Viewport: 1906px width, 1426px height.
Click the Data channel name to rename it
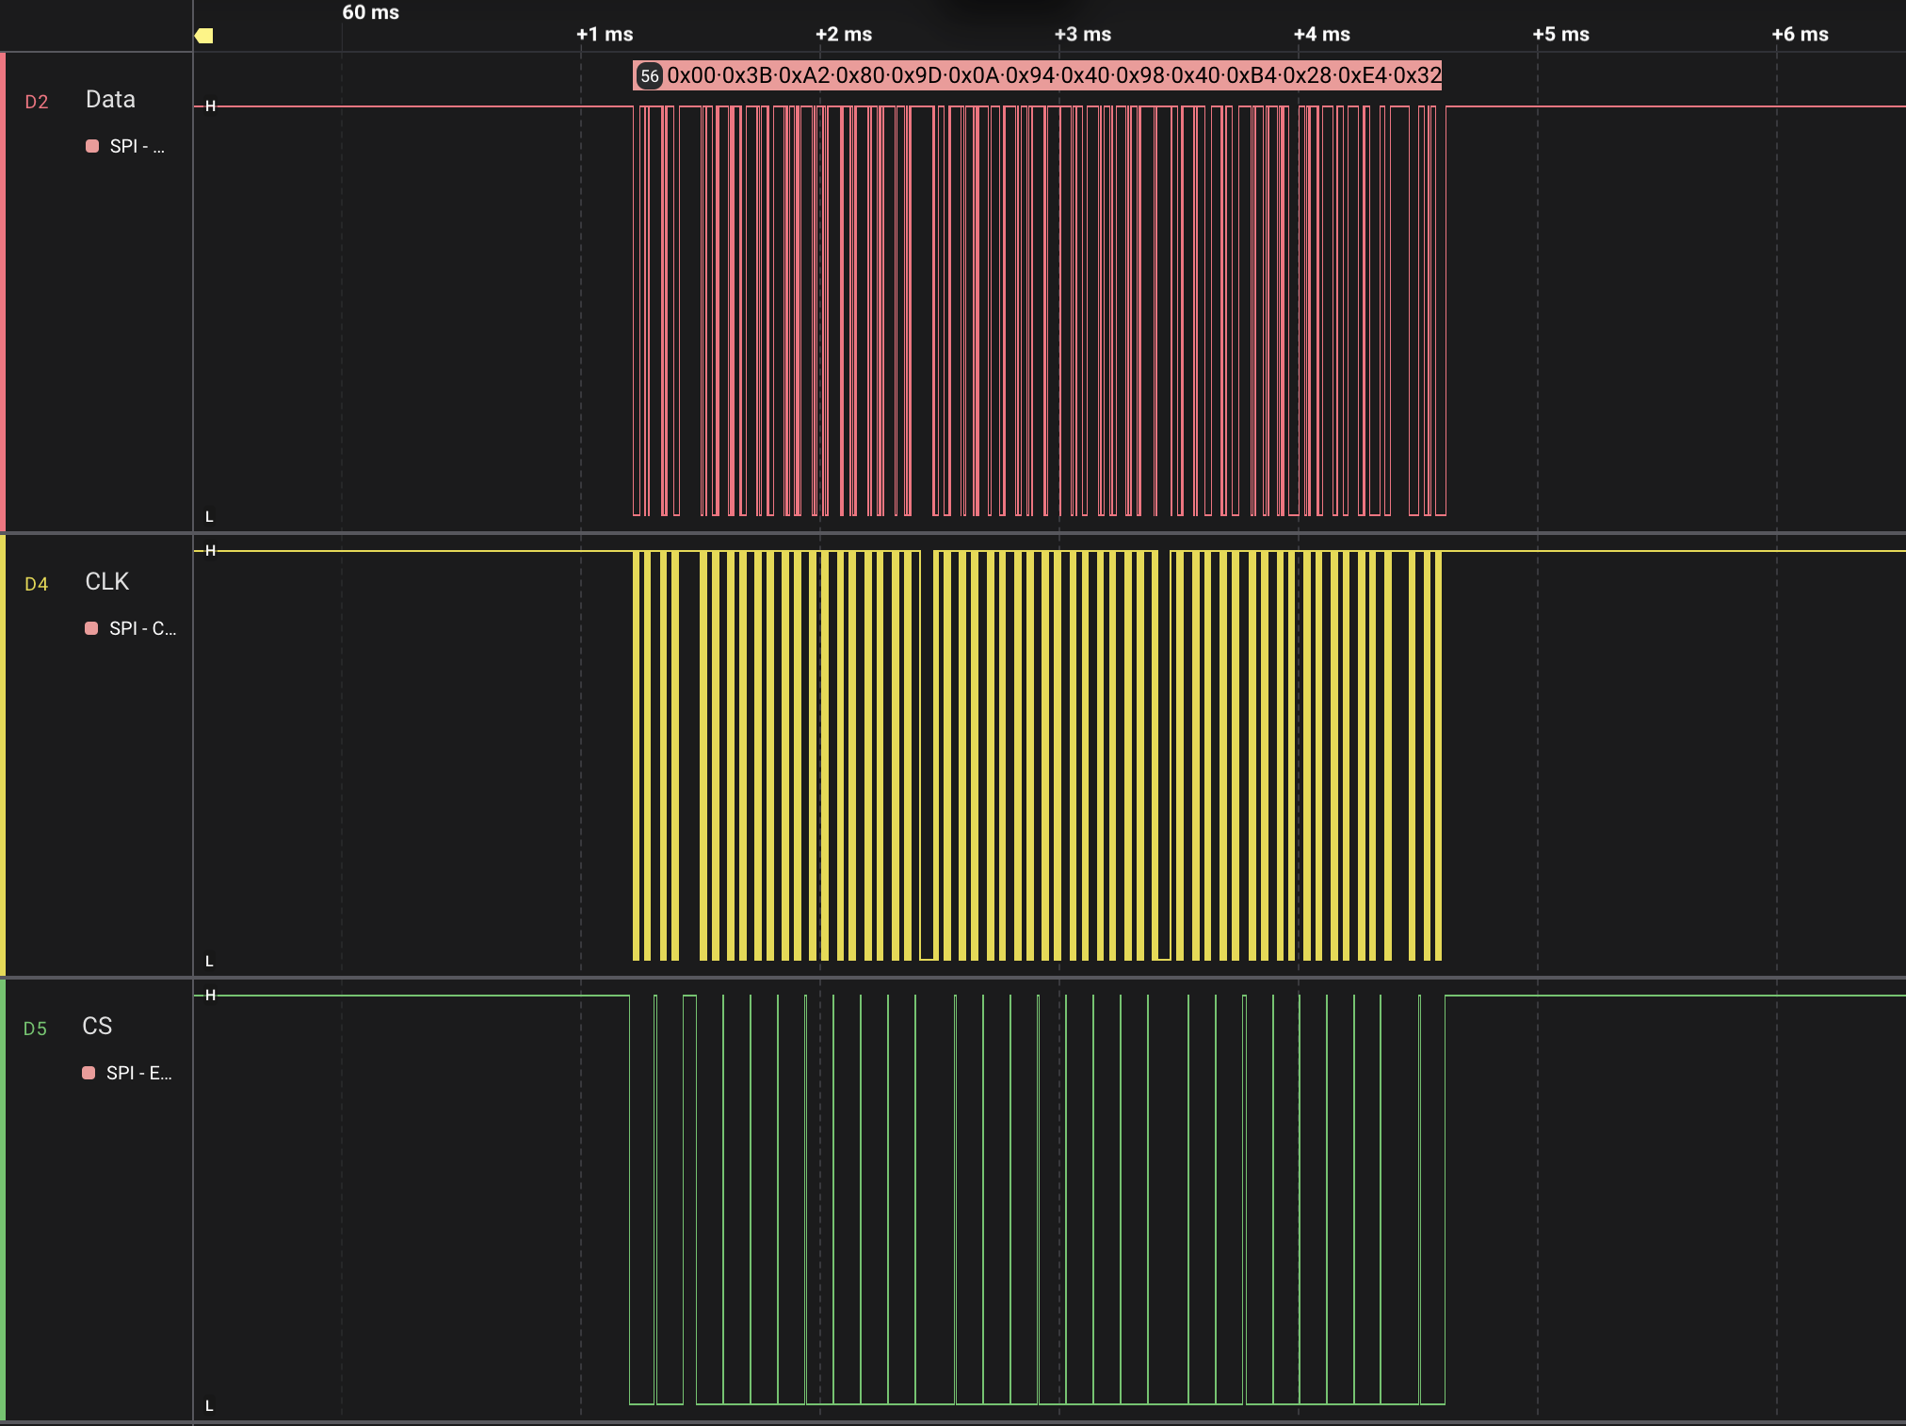coord(109,99)
